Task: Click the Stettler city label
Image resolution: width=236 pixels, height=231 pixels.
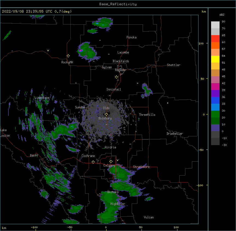Action: click(x=174, y=65)
